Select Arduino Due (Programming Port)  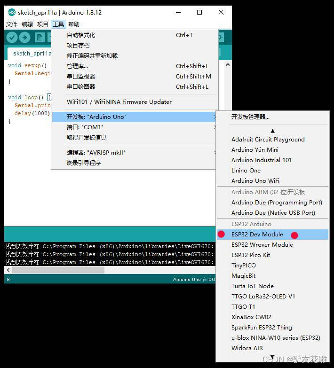272,202
